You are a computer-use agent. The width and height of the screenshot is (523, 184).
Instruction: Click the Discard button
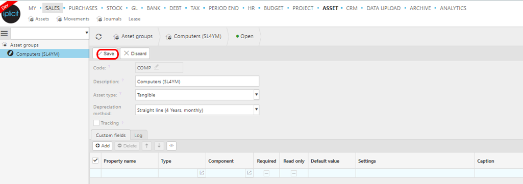(135, 54)
